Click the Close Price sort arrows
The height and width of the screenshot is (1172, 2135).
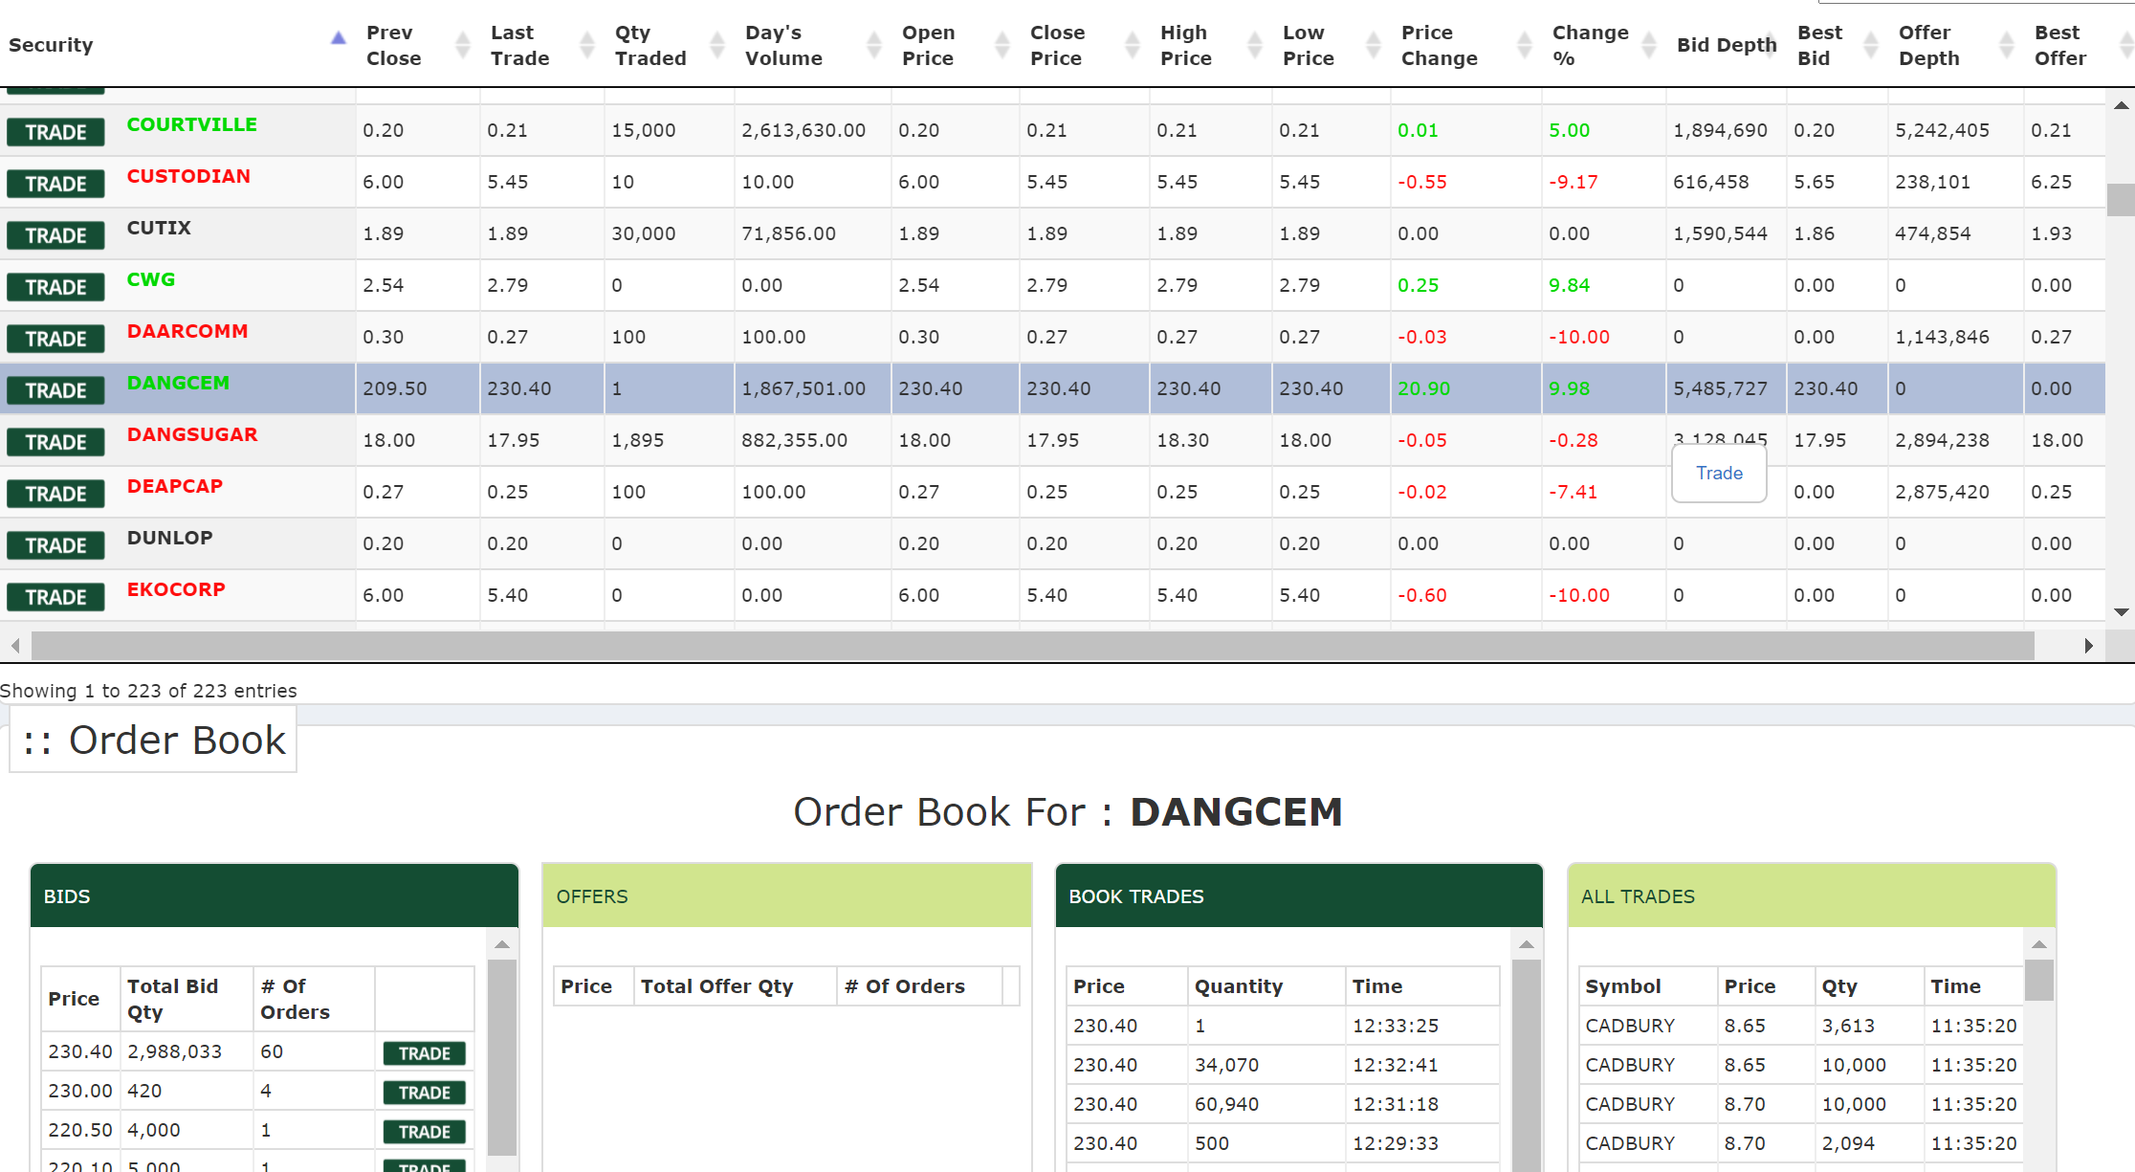(x=1133, y=45)
